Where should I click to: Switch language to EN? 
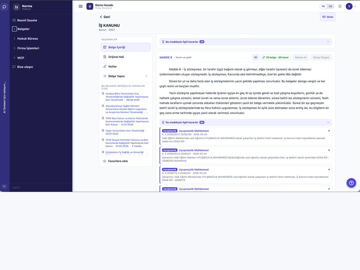click(331, 7)
